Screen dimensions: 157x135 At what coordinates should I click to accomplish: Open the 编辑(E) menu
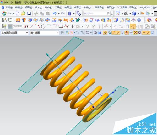[x=19, y=8]
